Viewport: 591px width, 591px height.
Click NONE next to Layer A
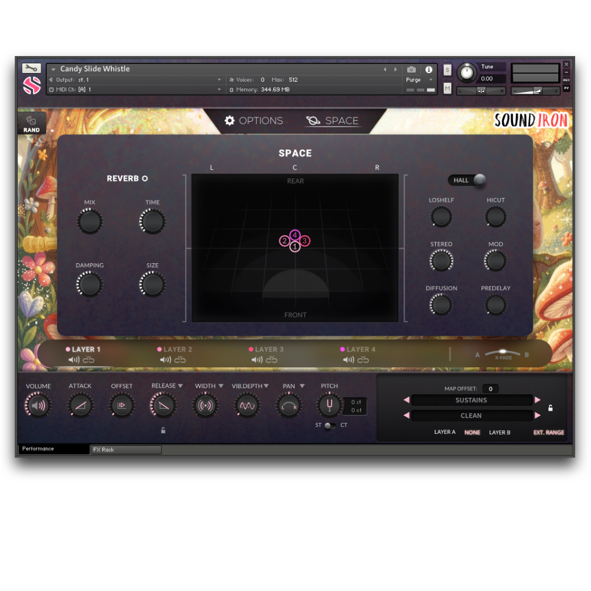click(472, 433)
